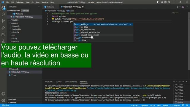
Task: Show errors and warnings count in status bar
Action: (6, 105)
